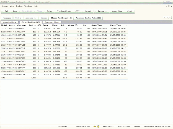Switch to the Actions tab
This screenshot has width=173, height=129.
point(43,18)
